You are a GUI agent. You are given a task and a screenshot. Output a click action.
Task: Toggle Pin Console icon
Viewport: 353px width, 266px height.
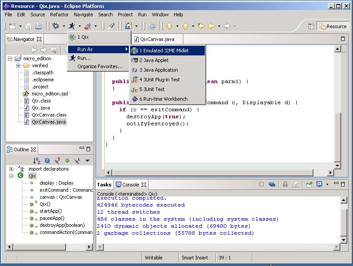click(309, 185)
